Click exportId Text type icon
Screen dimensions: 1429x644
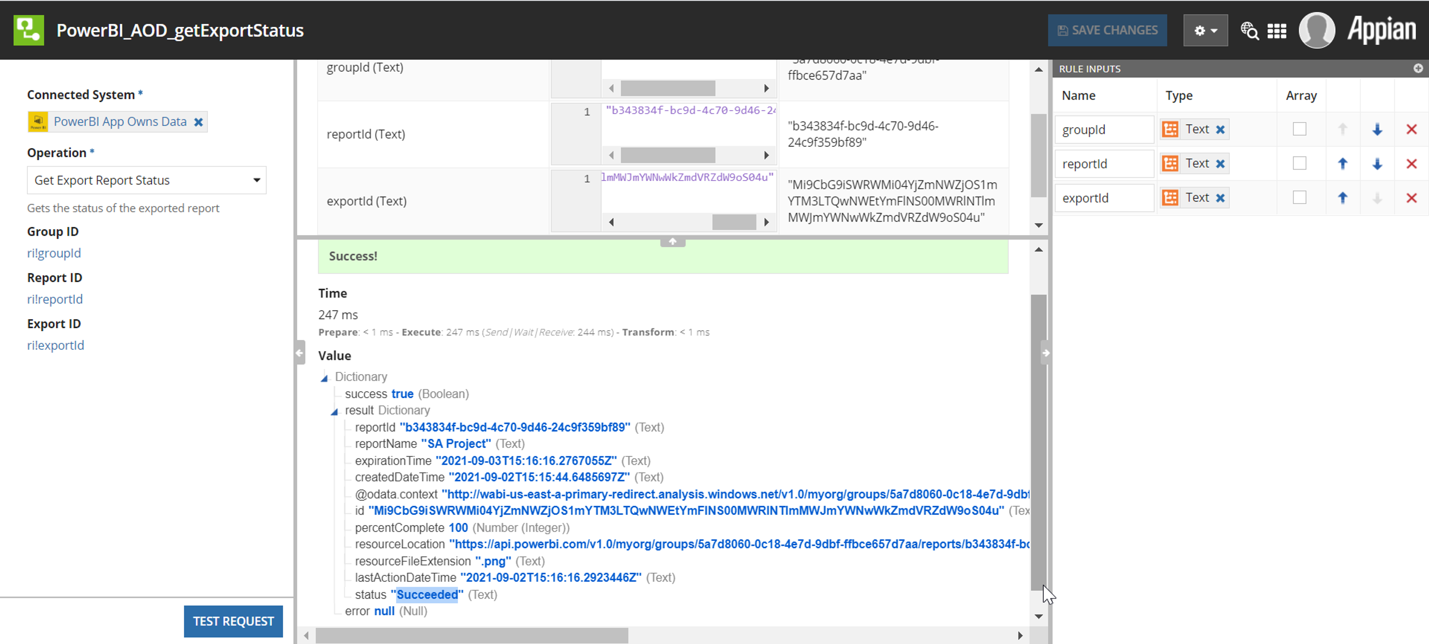tap(1170, 198)
